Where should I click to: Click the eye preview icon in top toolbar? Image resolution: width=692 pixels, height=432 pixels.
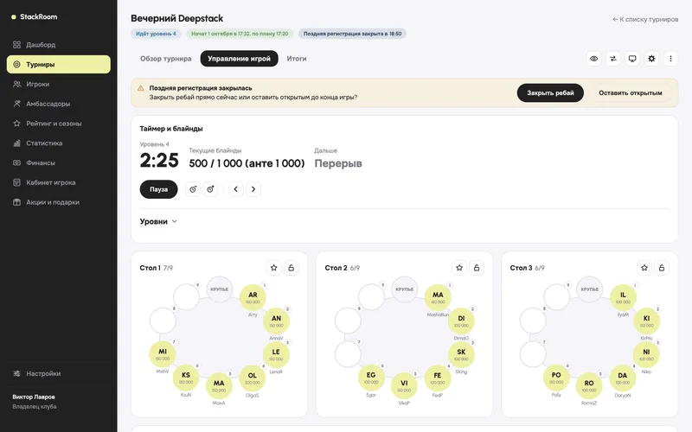594,59
